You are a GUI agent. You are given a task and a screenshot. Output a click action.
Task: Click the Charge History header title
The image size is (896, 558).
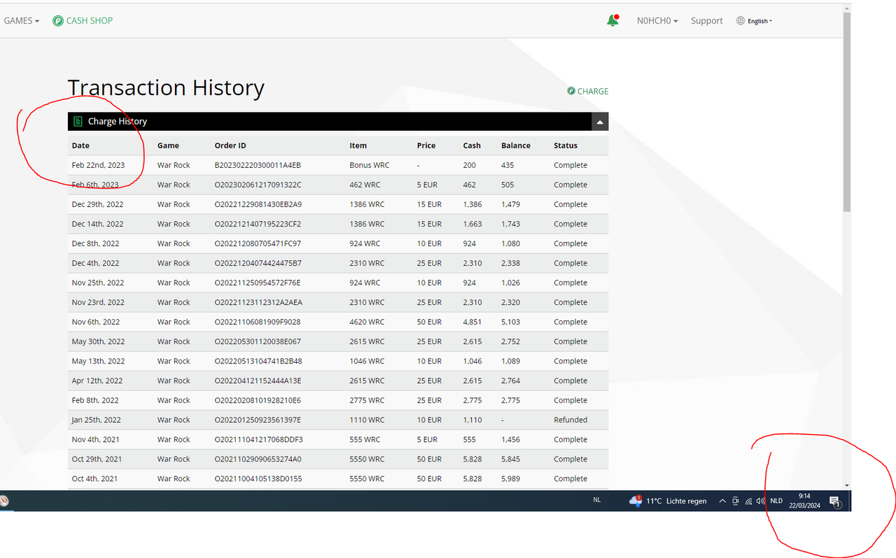[x=118, y=122]
